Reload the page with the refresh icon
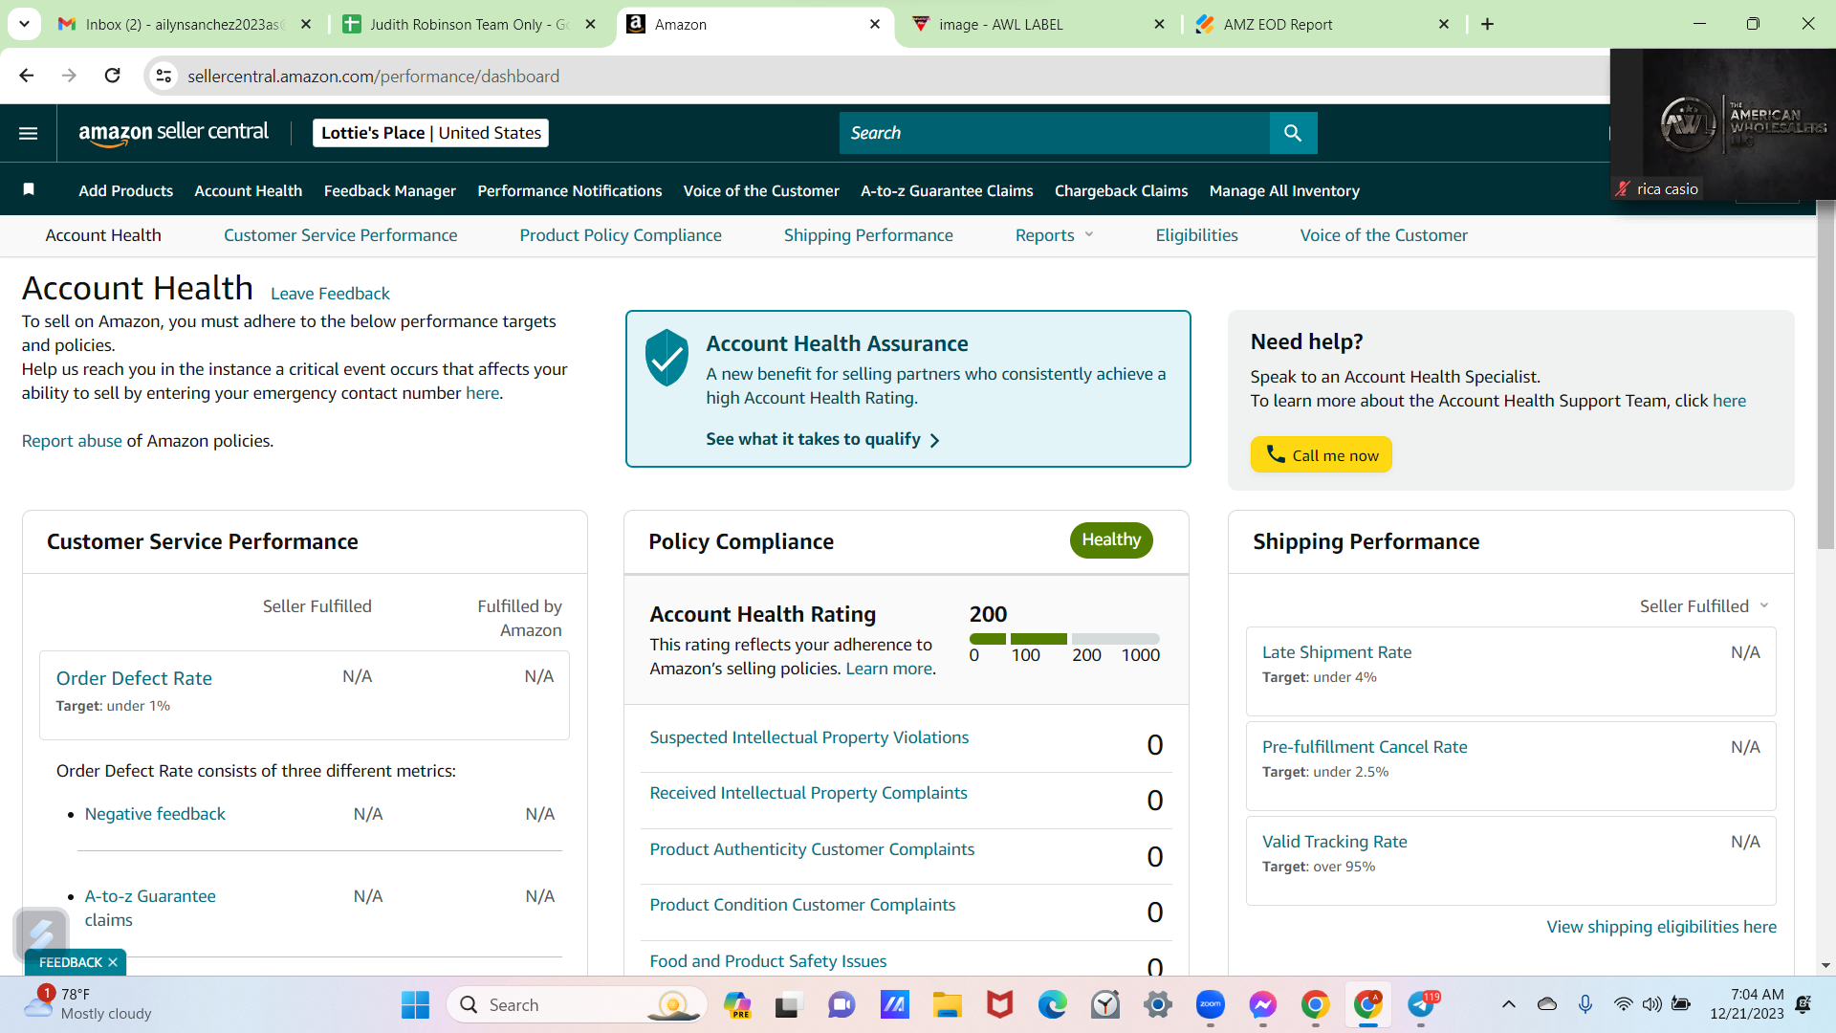Image resolution: width=1836 pixels, height=1033 pixels. 112,76
